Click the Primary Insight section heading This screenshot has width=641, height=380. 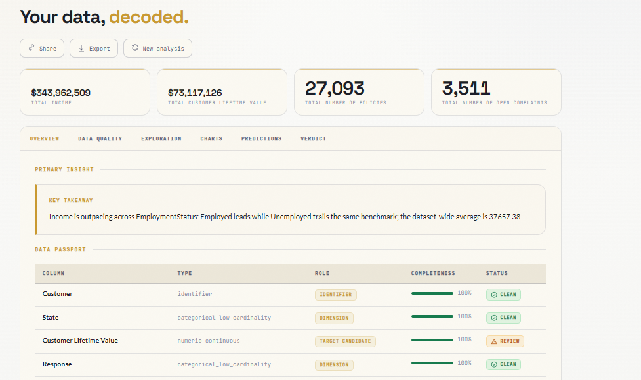click(64, 169)
